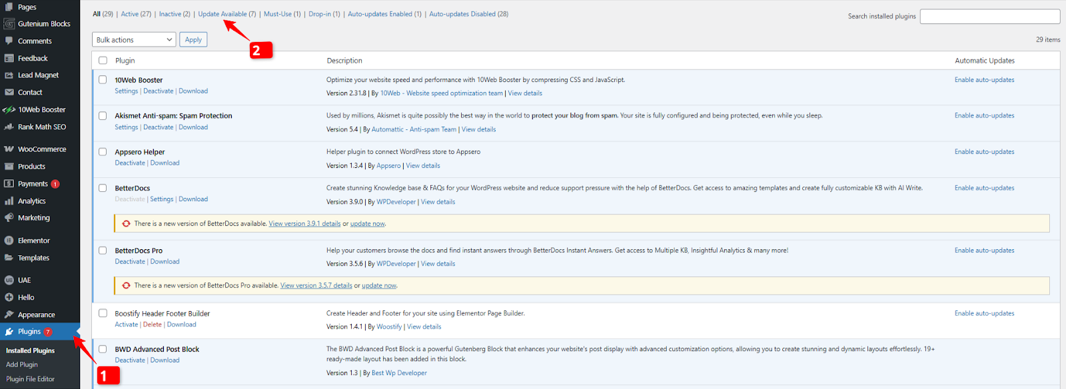Open 10Web Booster Settings link
The height and width of the screenshot is (389, 1066).
point(127,91)
